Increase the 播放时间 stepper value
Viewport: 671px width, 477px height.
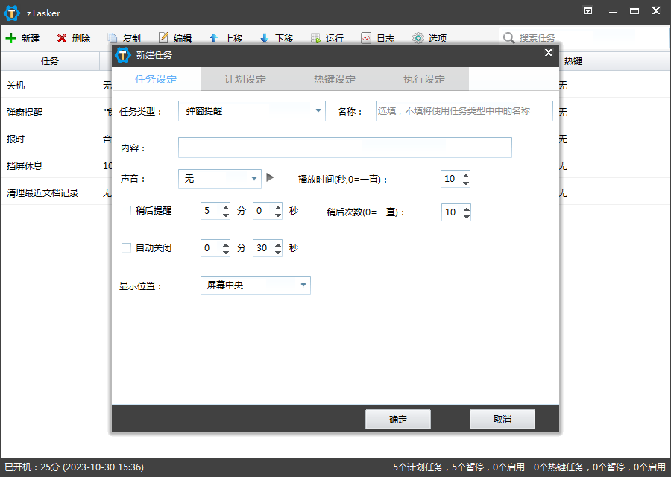(466, 175)
